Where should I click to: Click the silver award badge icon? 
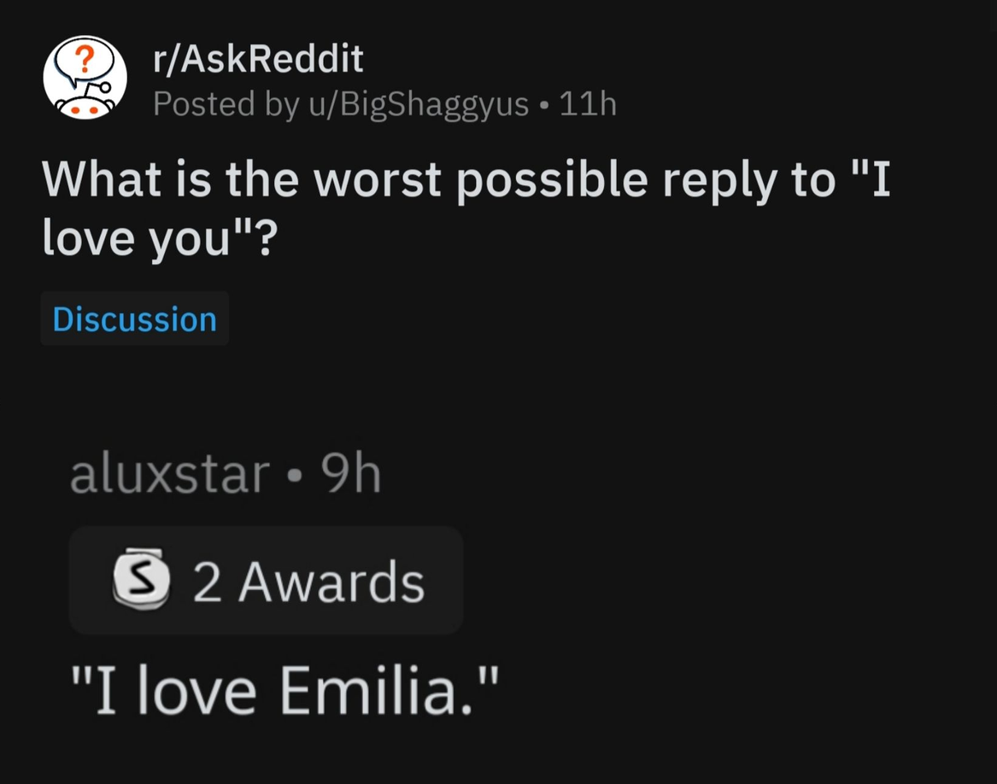(x=141, y=579)
